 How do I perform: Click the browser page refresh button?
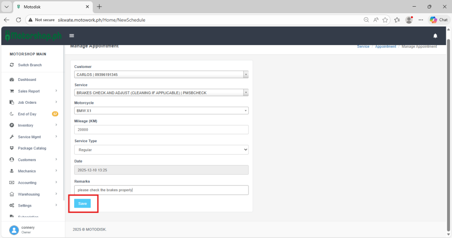[19, 20]
